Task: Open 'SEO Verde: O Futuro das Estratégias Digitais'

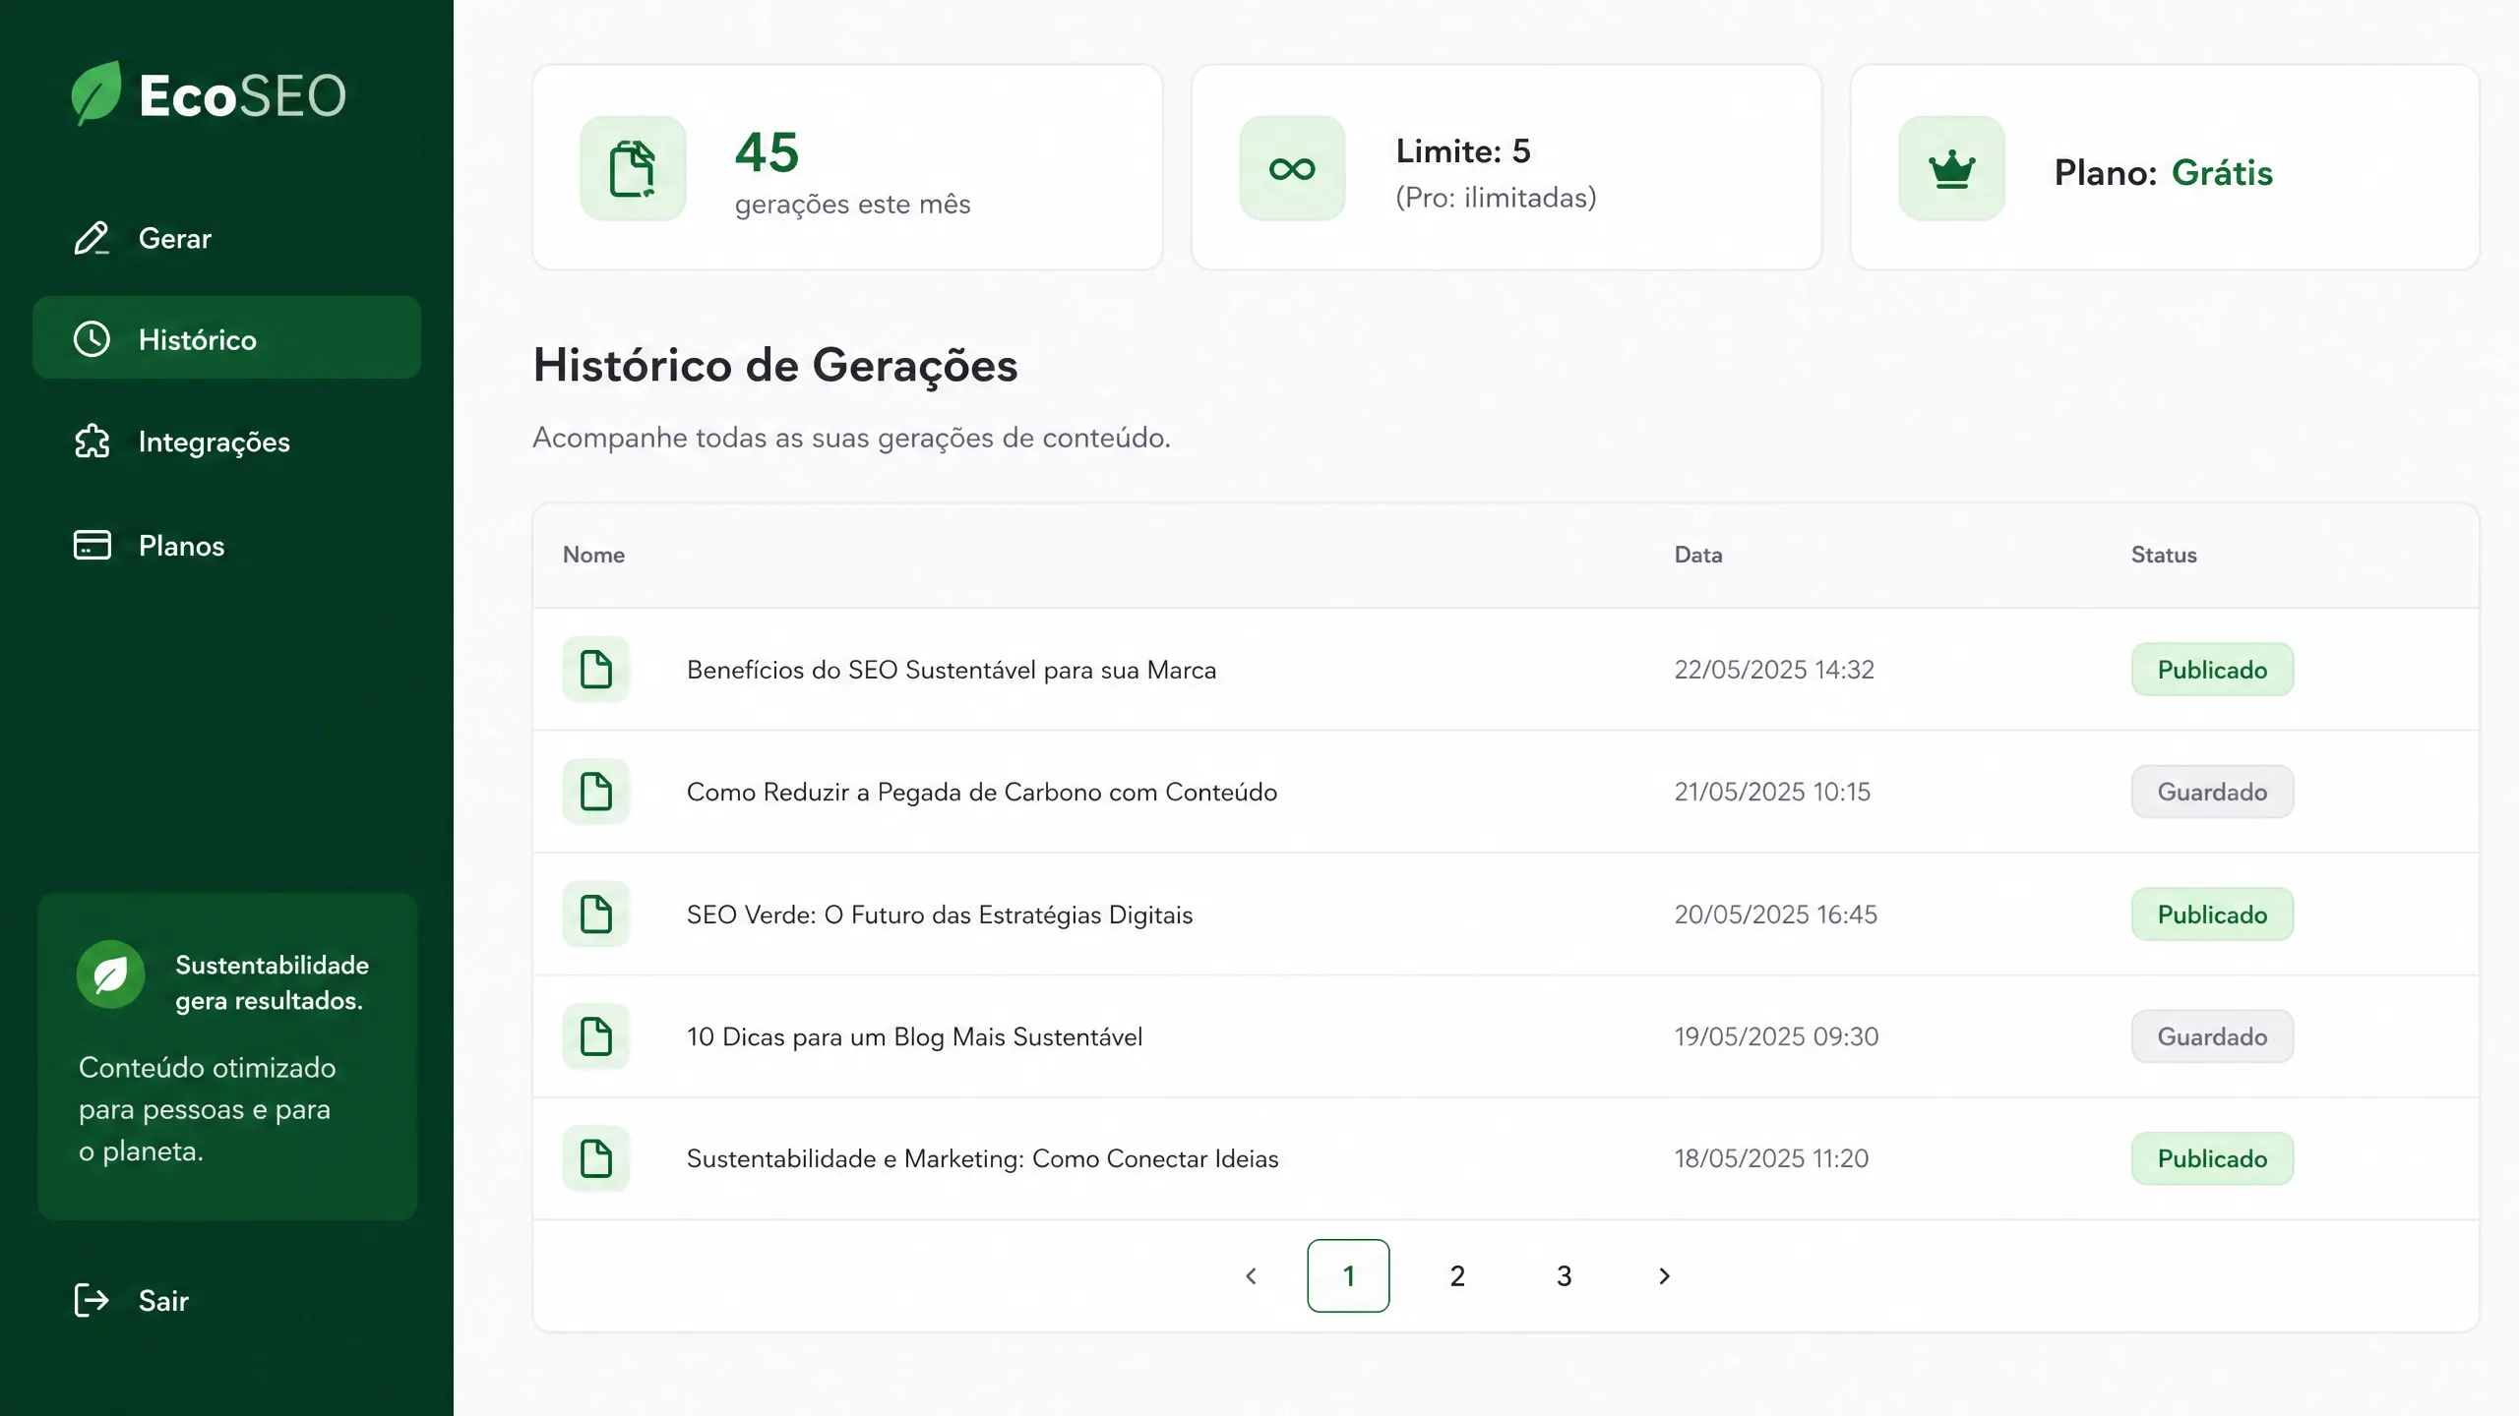Action: click(x=940, y=914)
